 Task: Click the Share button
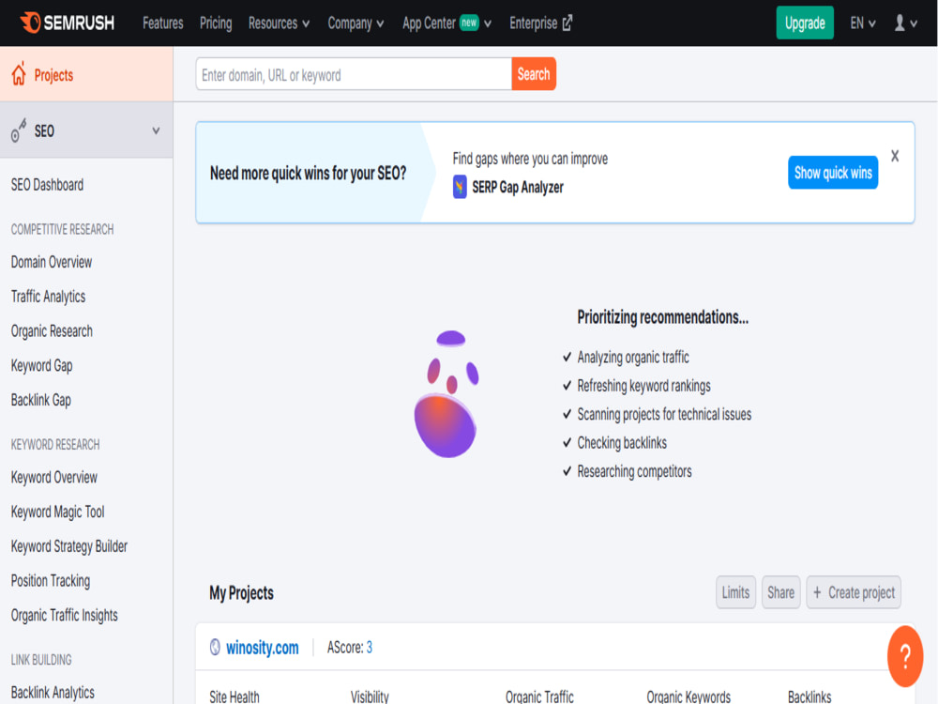tap(780, 592)
